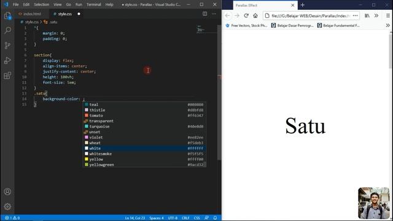Open the Extensions view
Viewport: 393px width, 221px height.
7,76
